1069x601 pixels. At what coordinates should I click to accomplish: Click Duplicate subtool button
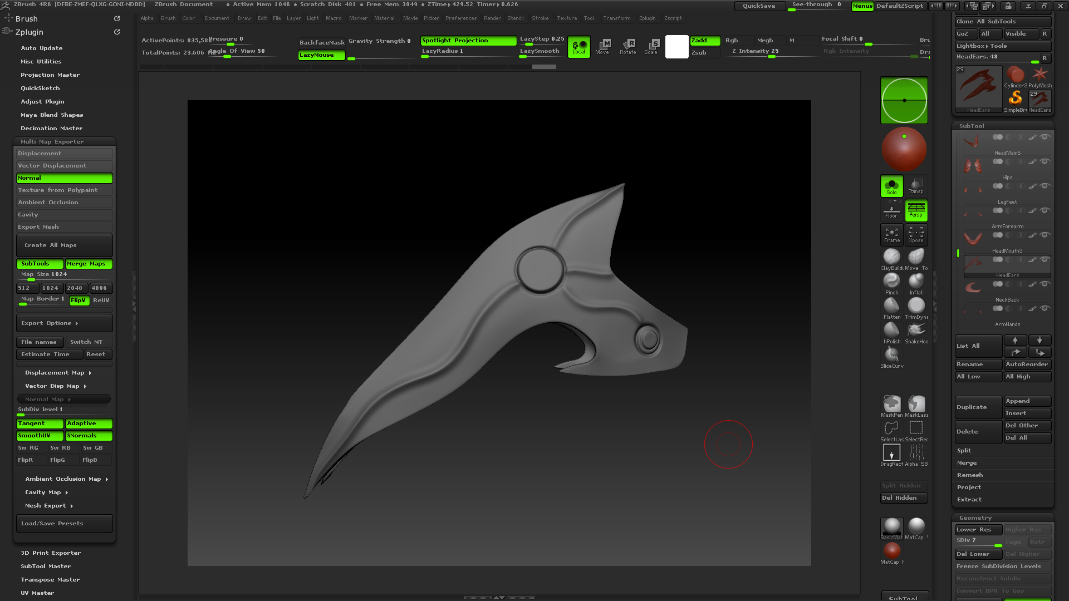click(x=978, y=407)
